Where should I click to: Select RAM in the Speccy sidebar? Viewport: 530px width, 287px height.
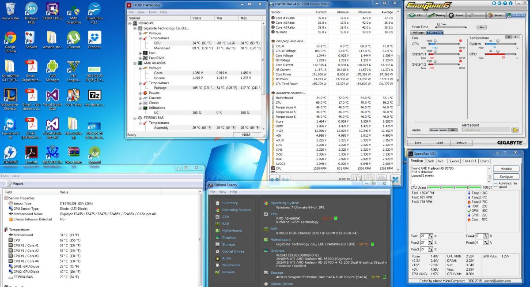pyautogui.click(x=222, y=224)
